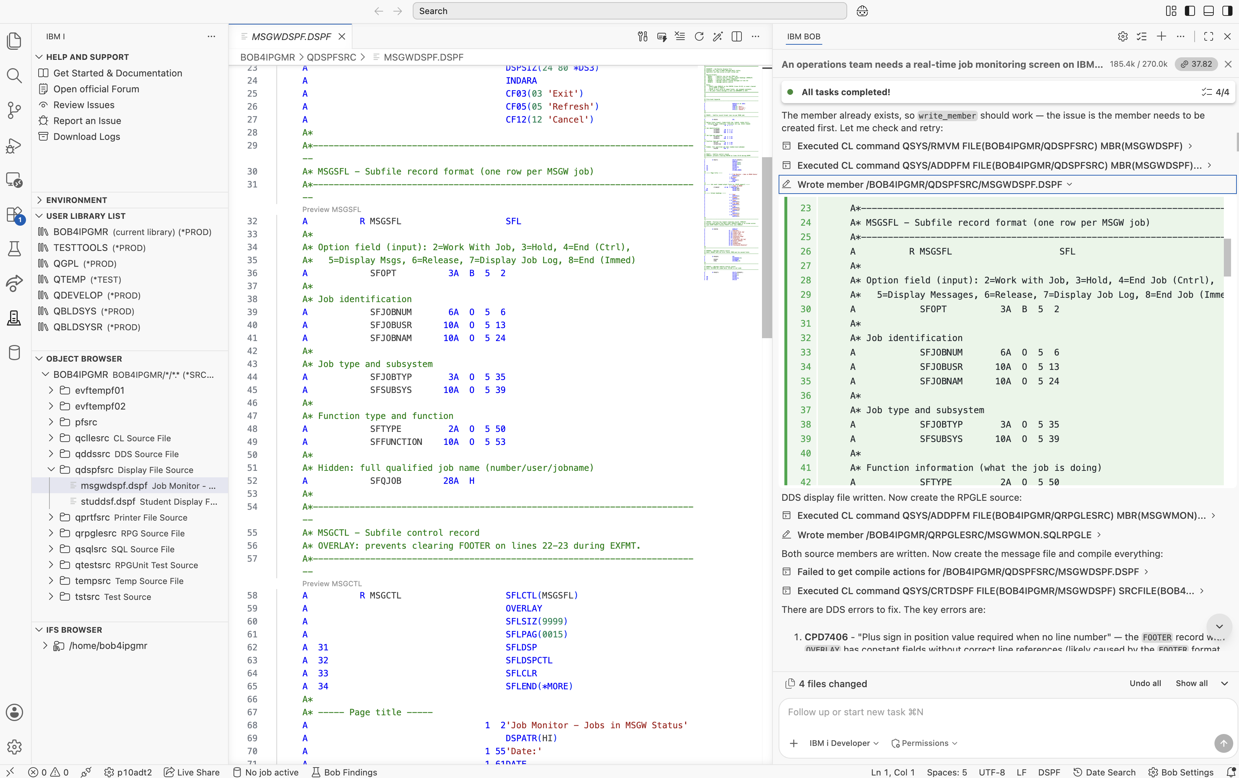The height and width of the screenshot is (778, 1239).
Task: Open Run and Debug view
Action: pos(14,146)
